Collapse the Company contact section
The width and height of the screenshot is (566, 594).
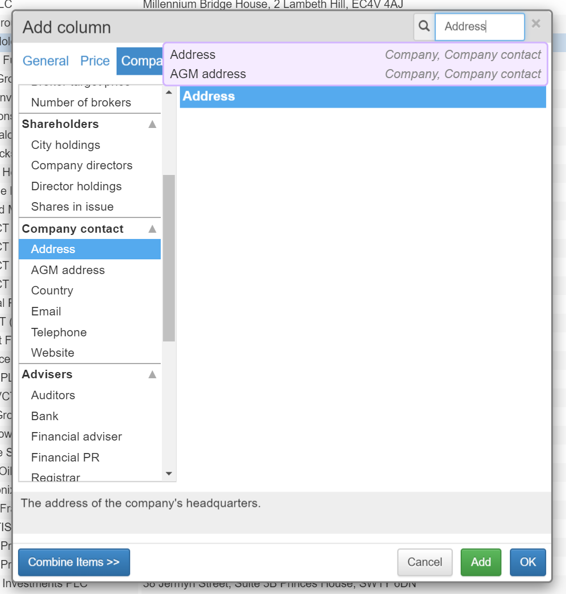click(152, 229)
